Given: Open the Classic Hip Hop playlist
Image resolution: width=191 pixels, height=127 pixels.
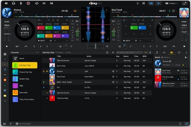Looking at the screenshot, I should [25, 72].
